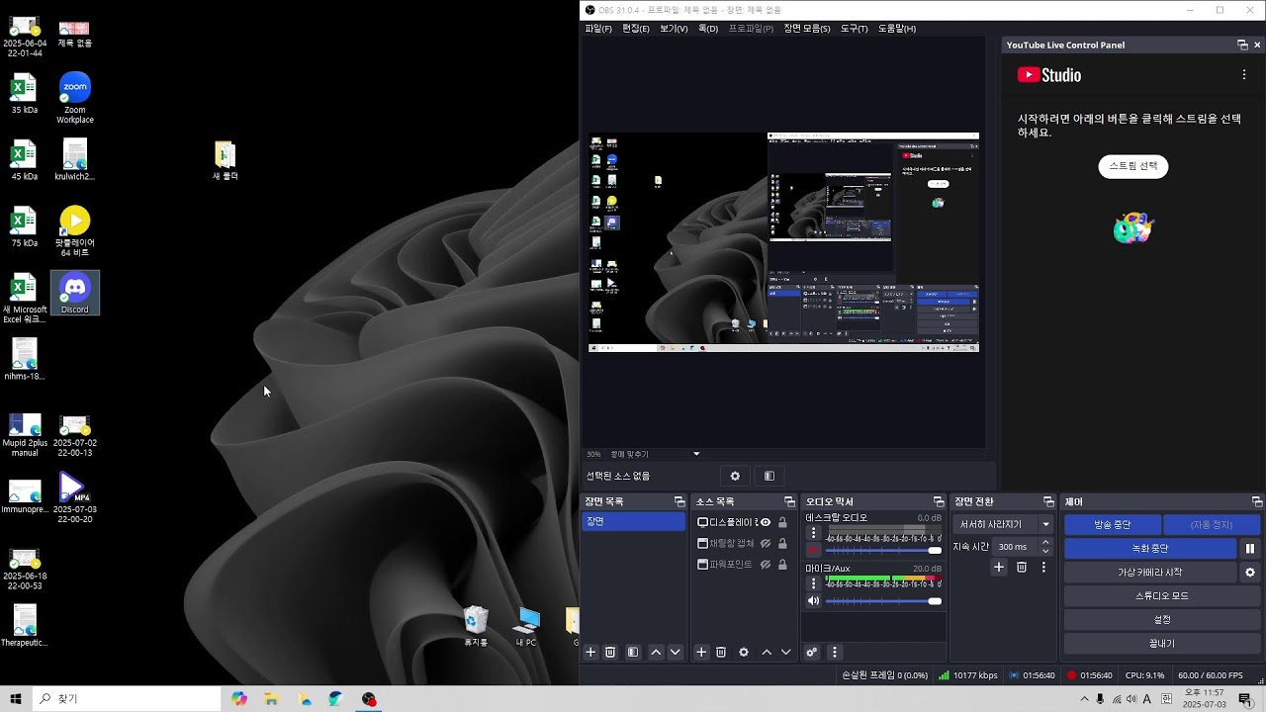The image size is (1266, 712).
Task: Show the chat window capture source
Action: [x=766, y=544]
